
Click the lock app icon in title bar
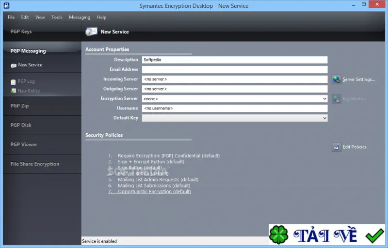point(7,5)
